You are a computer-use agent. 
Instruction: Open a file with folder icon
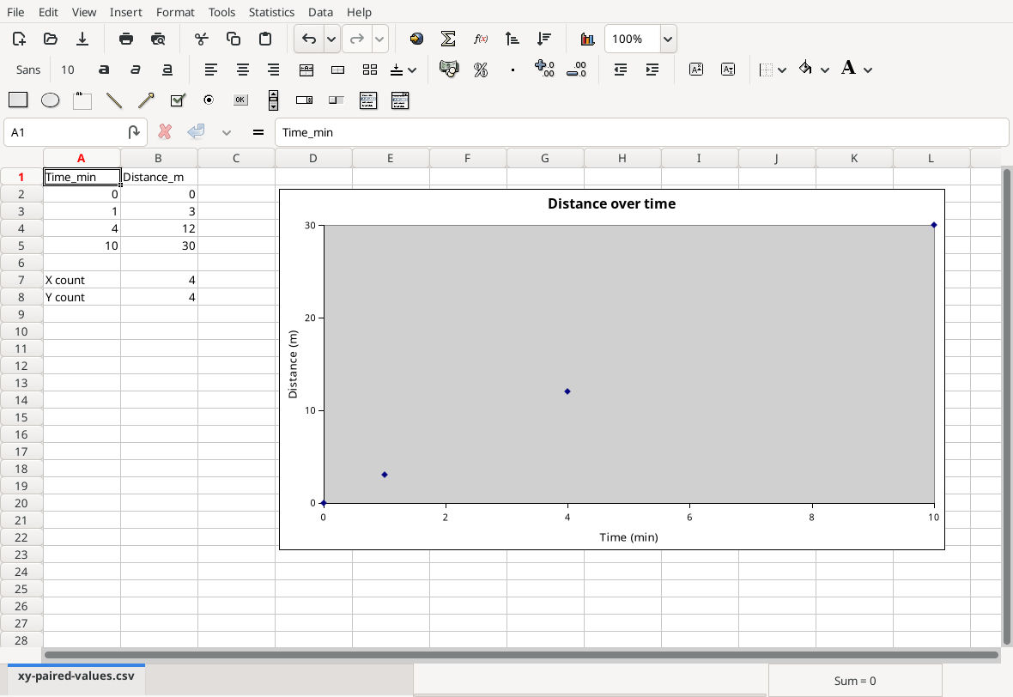coord(51,39)
